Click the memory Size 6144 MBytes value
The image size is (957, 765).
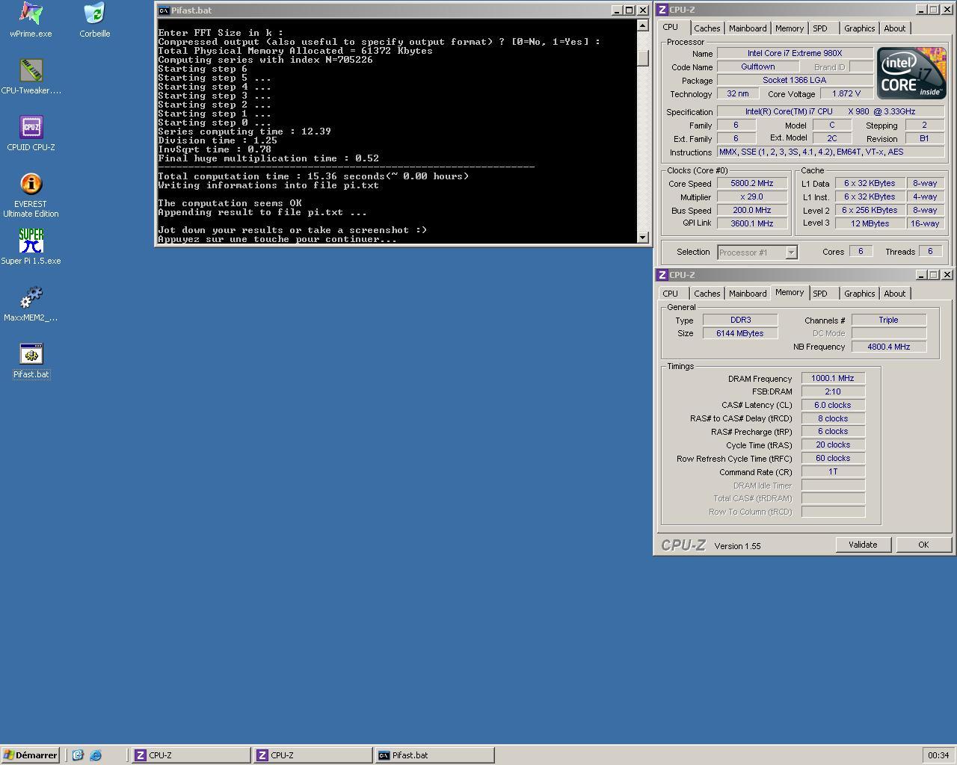(x=740, y=333)
